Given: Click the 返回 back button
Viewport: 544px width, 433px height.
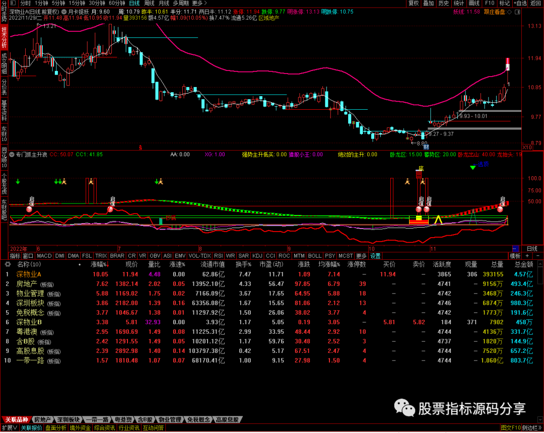Looking at the screenshot, I should point(535,3).
